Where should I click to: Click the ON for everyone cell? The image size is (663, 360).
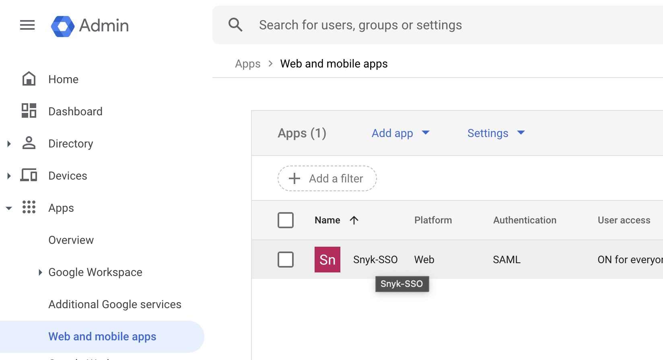tap(630, 260)
